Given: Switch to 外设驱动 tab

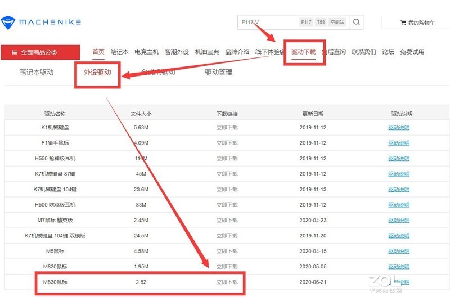Looking at the screenshot, I should point(97,72).
